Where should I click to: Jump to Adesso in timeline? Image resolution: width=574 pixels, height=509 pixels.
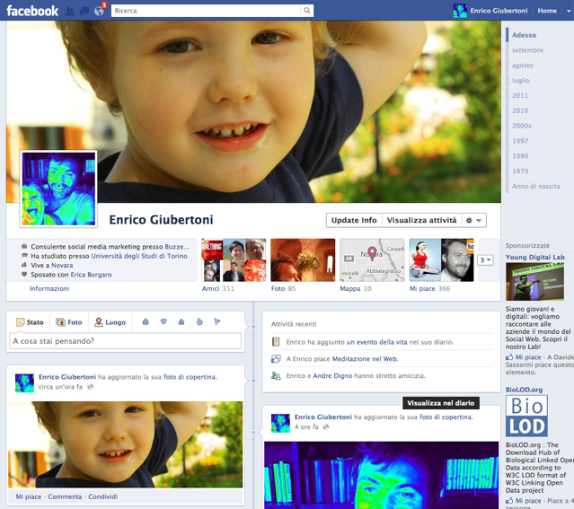[524, 35]
